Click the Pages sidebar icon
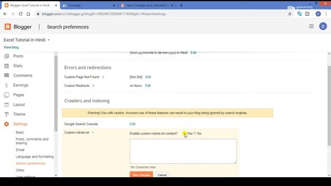The image size is (331, 186). (x=7, y=95)
